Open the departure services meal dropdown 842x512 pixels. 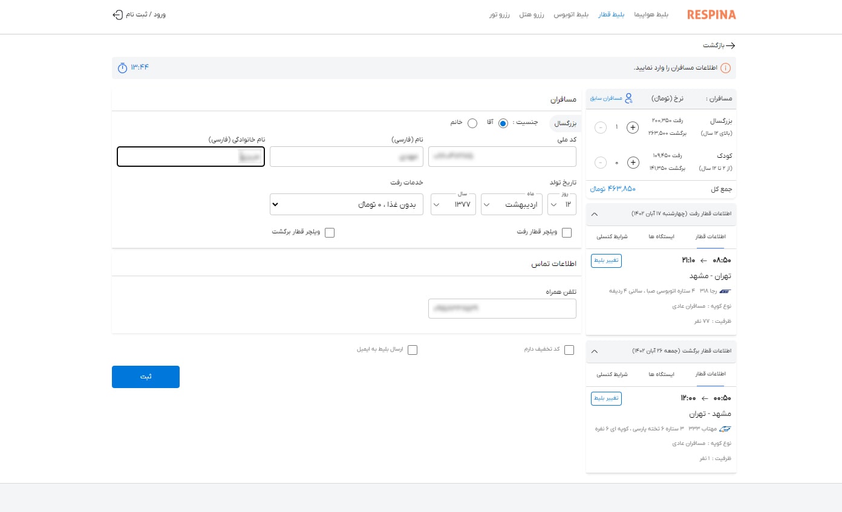click(x=347, y=204)
